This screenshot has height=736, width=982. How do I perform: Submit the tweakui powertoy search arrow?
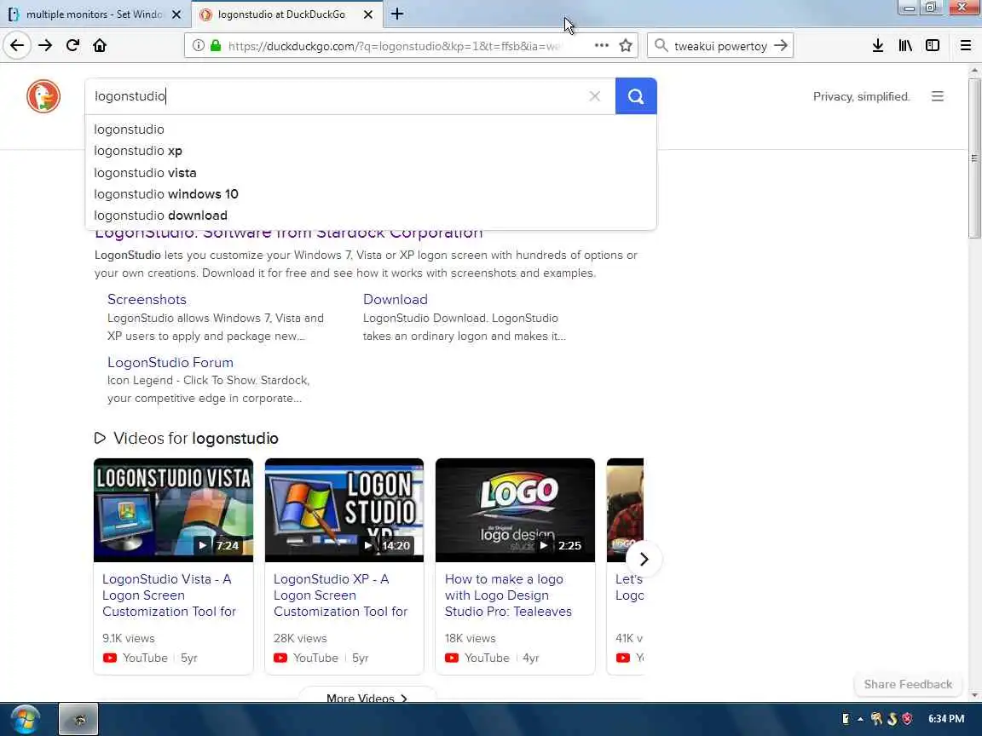click(x=780, y=46)
